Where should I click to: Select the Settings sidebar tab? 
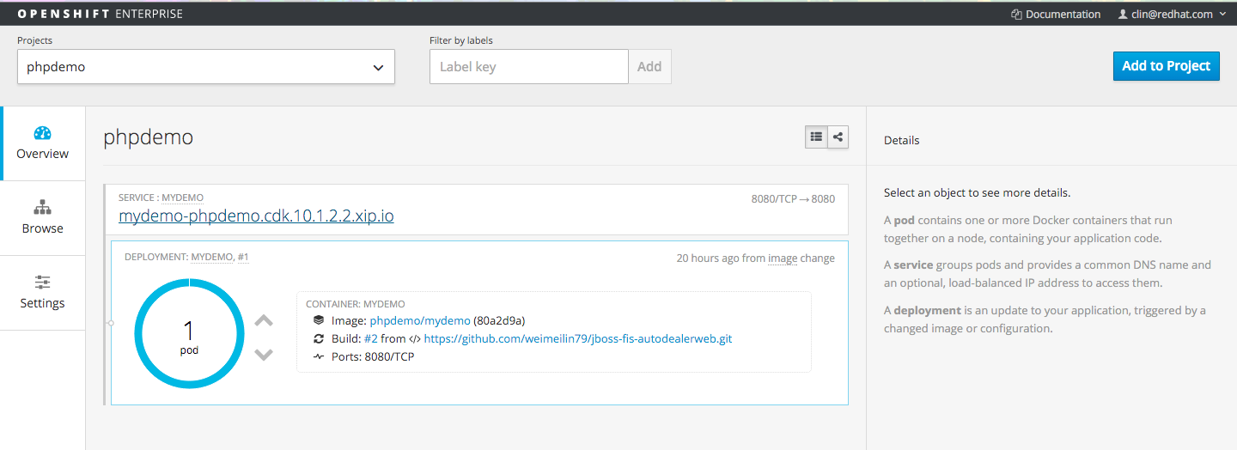point(43,293)
